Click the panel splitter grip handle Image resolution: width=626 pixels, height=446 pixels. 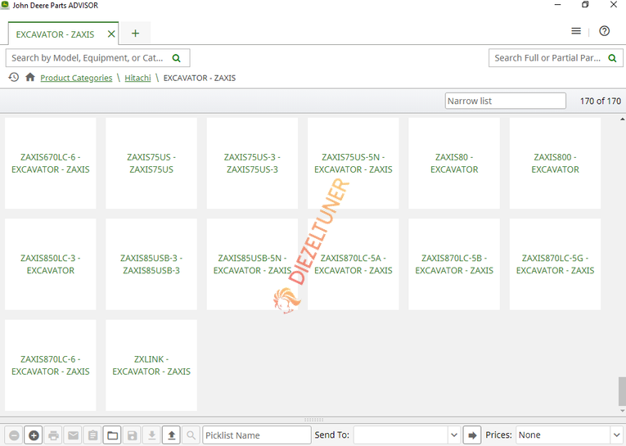tap(313, 420)
